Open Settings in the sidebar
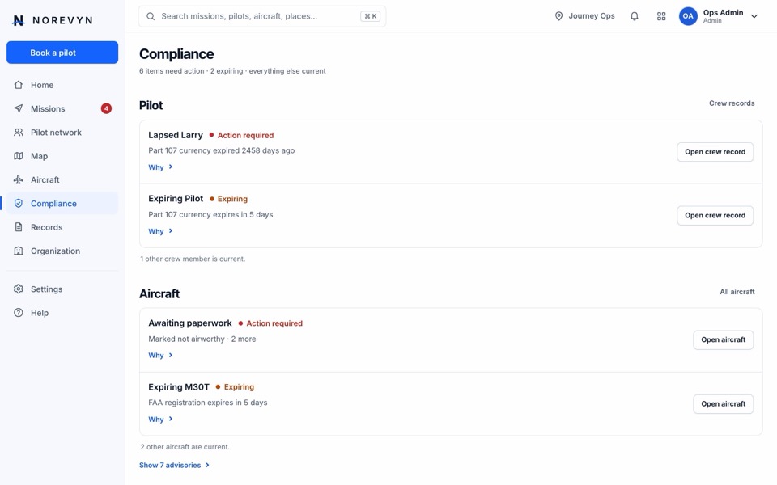 tap(62, 289)
